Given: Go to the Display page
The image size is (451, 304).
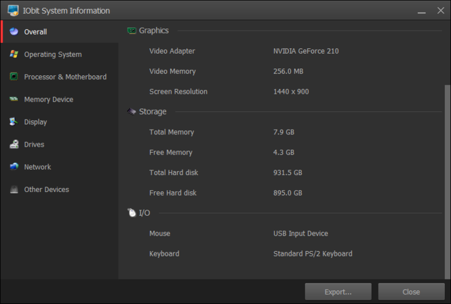Looking at the screenshot, I should (35, 122).
